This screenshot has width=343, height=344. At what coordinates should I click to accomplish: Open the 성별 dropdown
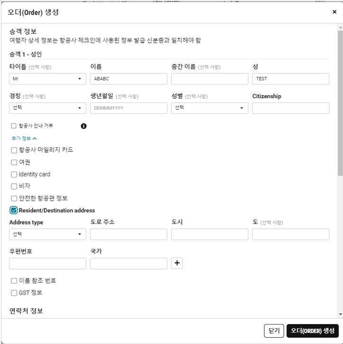click(x=210, y=108)
